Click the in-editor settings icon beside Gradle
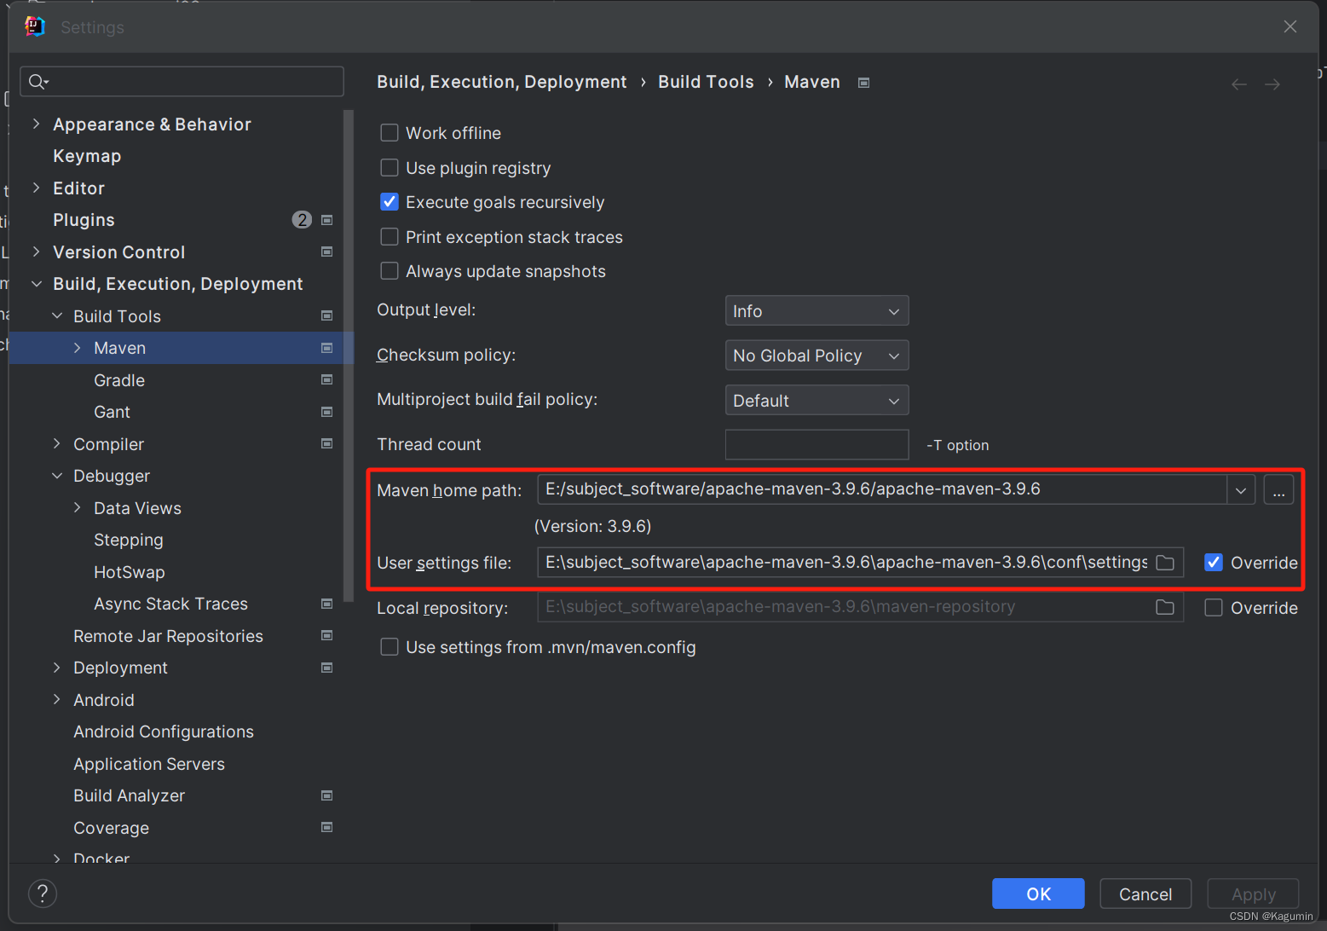Image resolution: width=1327 pixels, height=931 pixels. tap(326, 379)
